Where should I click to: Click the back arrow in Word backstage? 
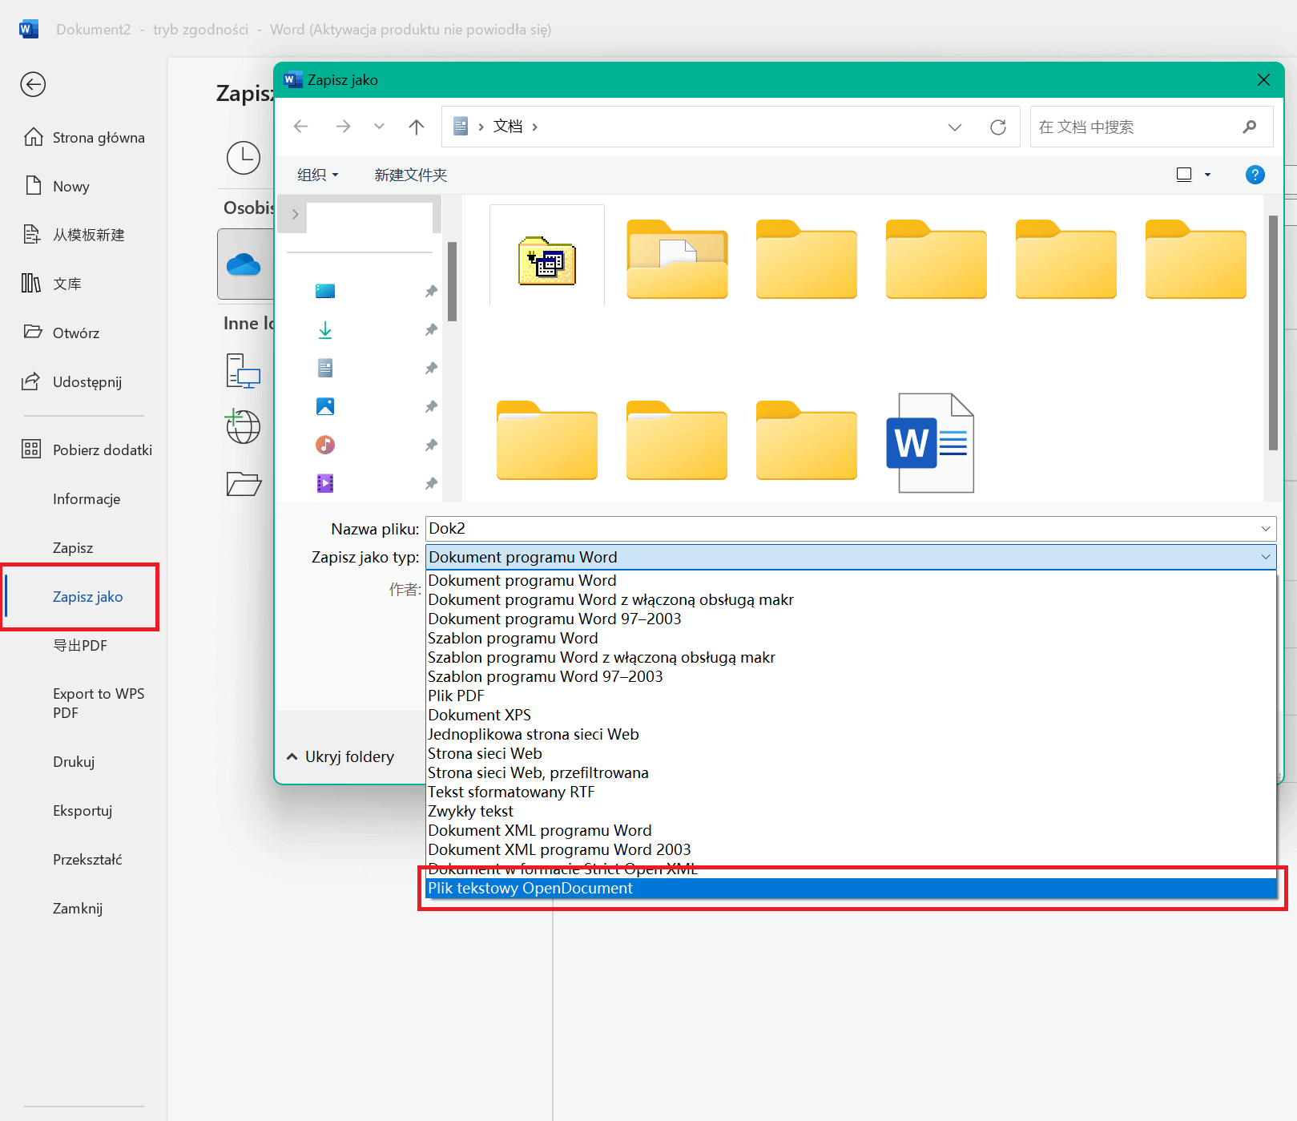click(33, 84)
